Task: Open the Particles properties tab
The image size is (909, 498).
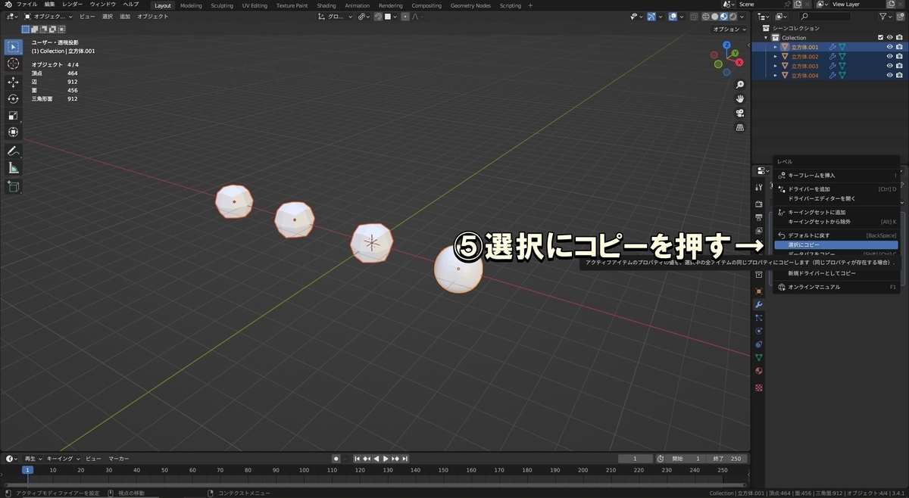Action: pyautogui.click(x=758, y=318)
